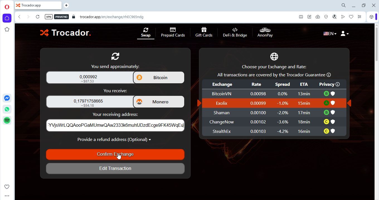Click ChangeNow privacy rating C badge

326,122
